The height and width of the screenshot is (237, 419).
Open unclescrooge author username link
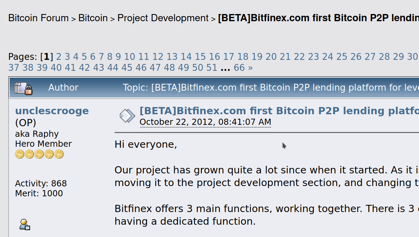point(52,111)
